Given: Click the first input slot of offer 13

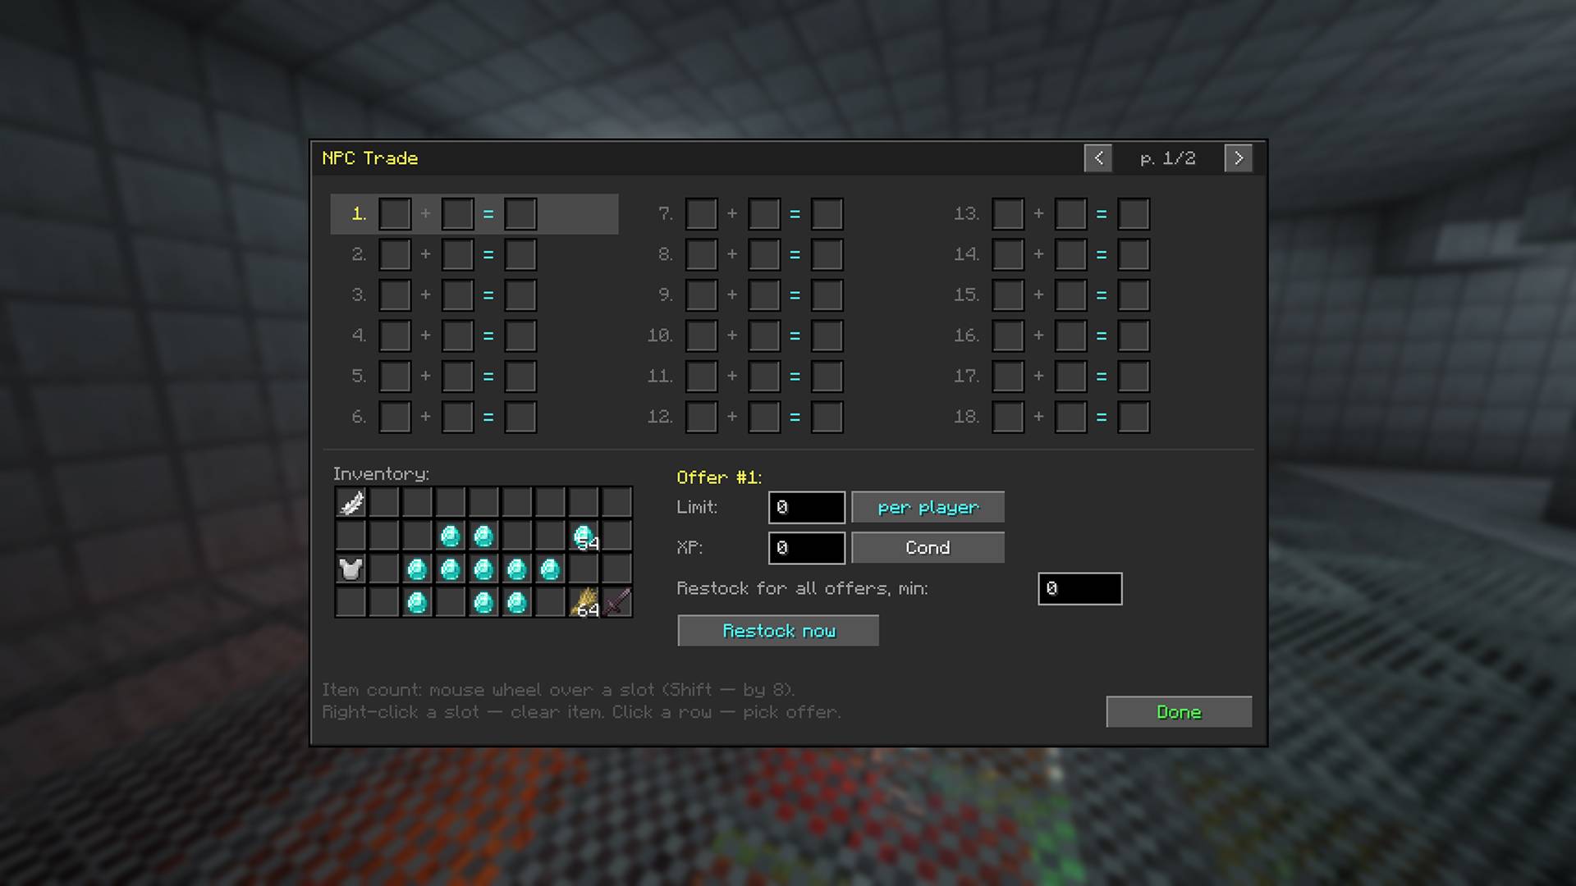Looking at the screenshot, I should 1008,213.
